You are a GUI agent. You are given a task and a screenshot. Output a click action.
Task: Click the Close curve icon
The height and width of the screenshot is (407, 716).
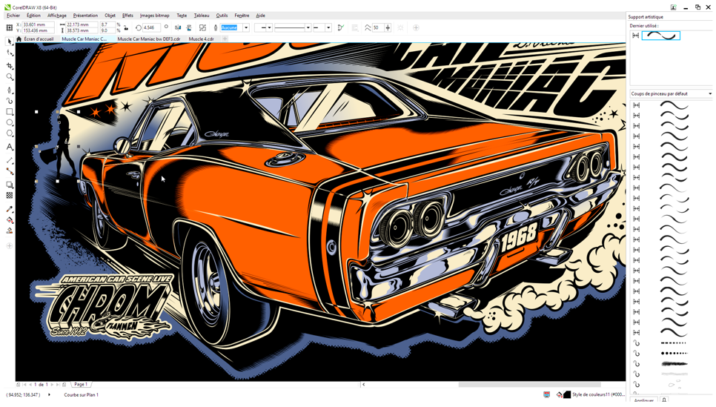pos(341,28)
